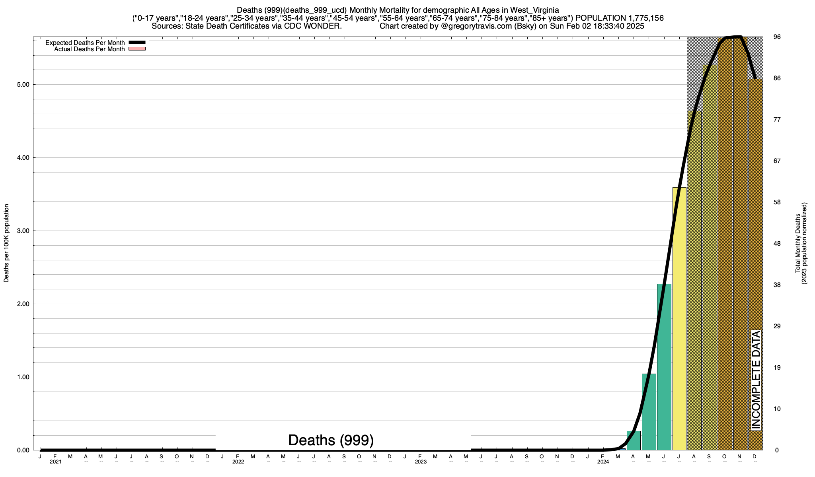Click the December 2024 bar
Viewport: 815px width, 477px height.
point(755,199)
